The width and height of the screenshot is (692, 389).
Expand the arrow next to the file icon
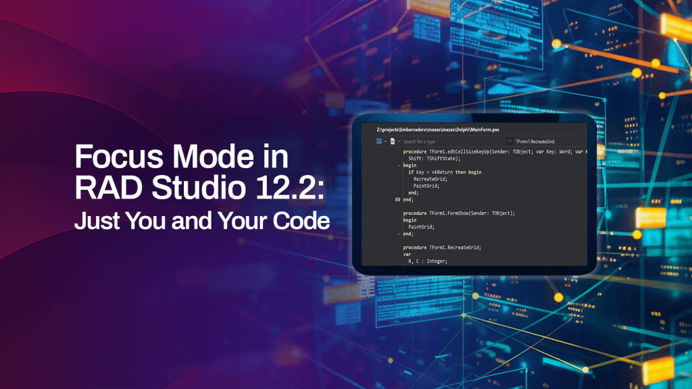click(x=399, y=142)
